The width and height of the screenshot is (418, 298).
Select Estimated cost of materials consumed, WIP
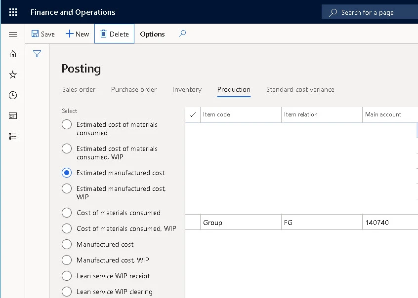(67, 149)
